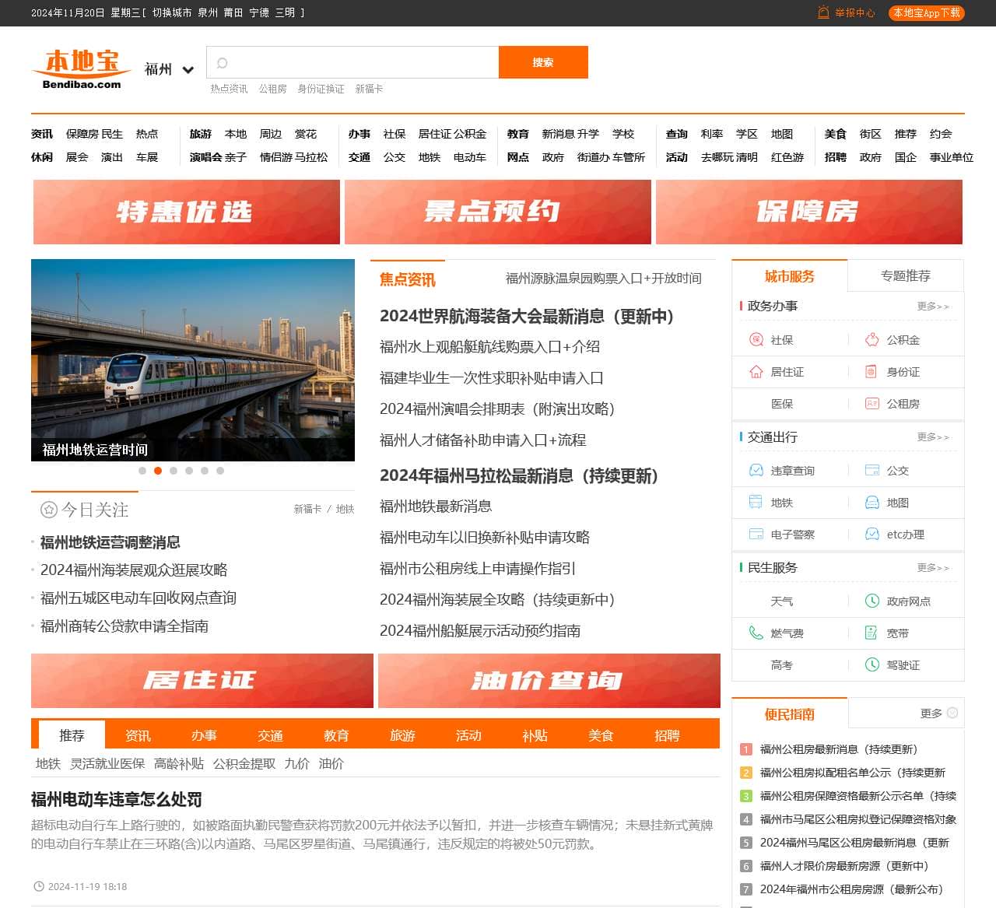Open 2024年福州马拉松最新消息 headline

click(x=519, y=475)
